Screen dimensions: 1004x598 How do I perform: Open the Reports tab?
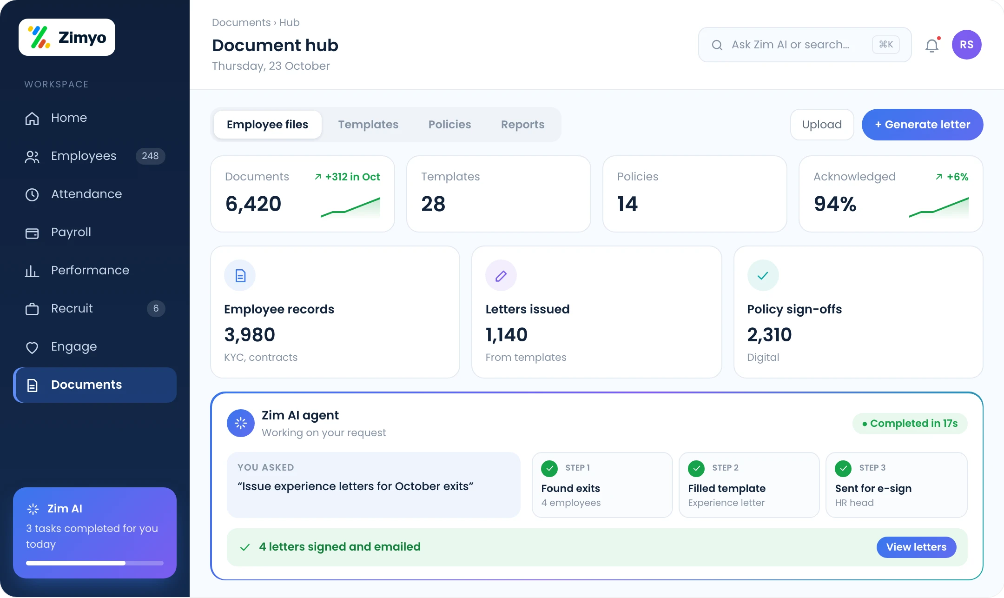point(522,125)
